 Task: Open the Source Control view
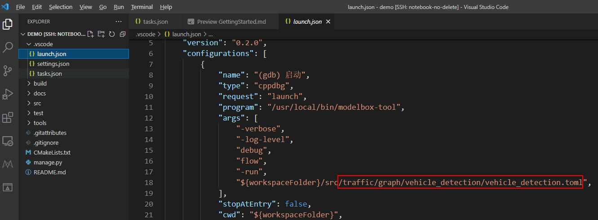(x=8, y=71)
